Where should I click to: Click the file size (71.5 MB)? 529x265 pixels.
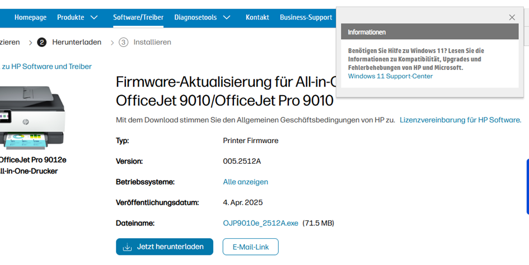[318, 223]
